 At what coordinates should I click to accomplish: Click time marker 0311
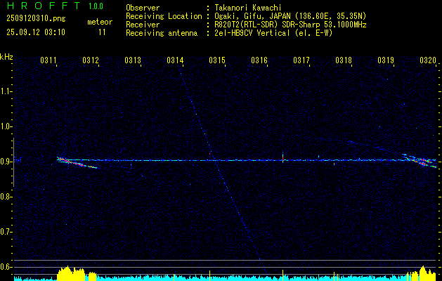[48, 60]
